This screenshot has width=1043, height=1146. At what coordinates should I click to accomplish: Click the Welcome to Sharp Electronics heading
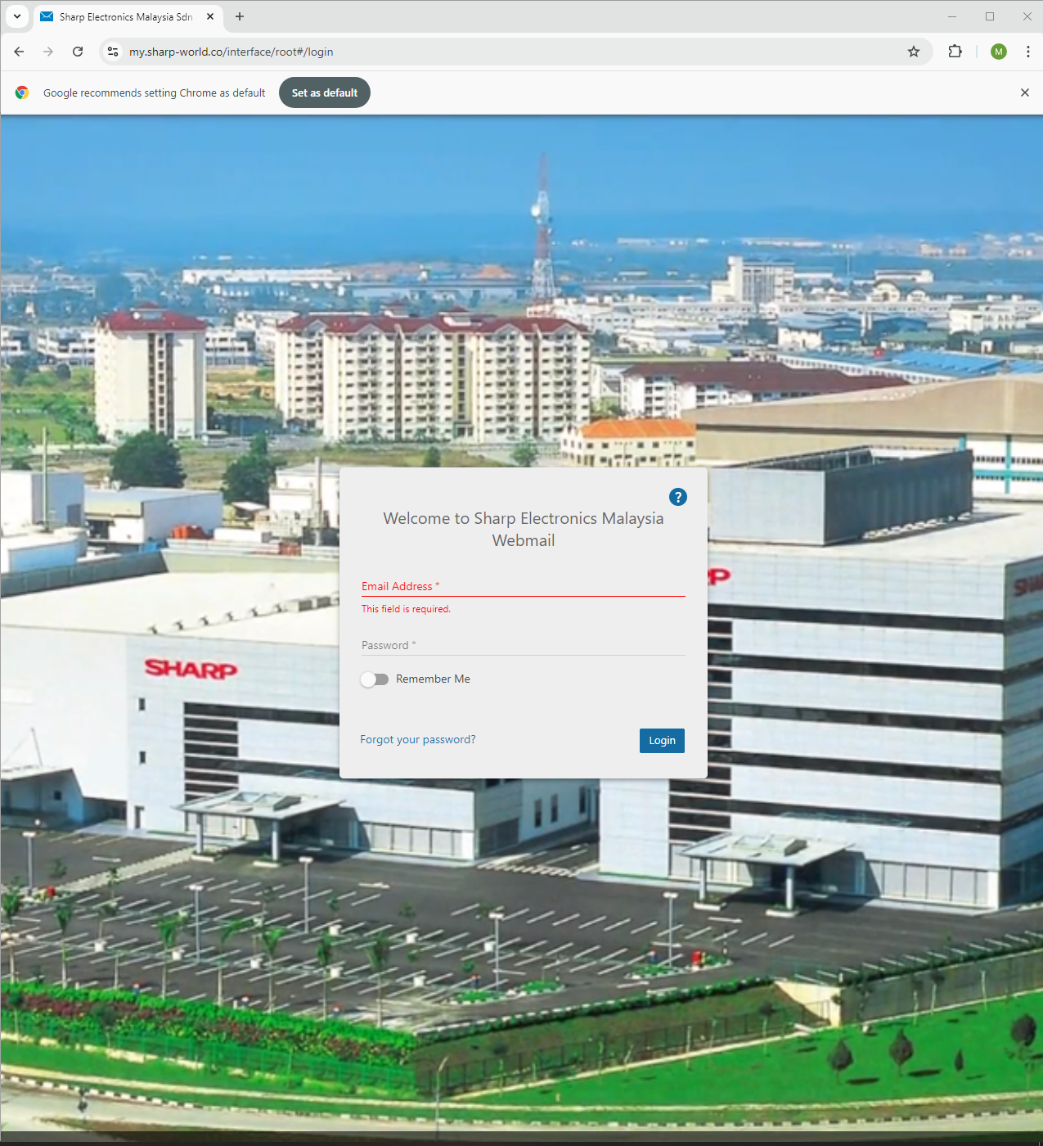point(524,529)
